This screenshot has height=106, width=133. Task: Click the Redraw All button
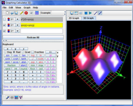[x=33, y=37]
